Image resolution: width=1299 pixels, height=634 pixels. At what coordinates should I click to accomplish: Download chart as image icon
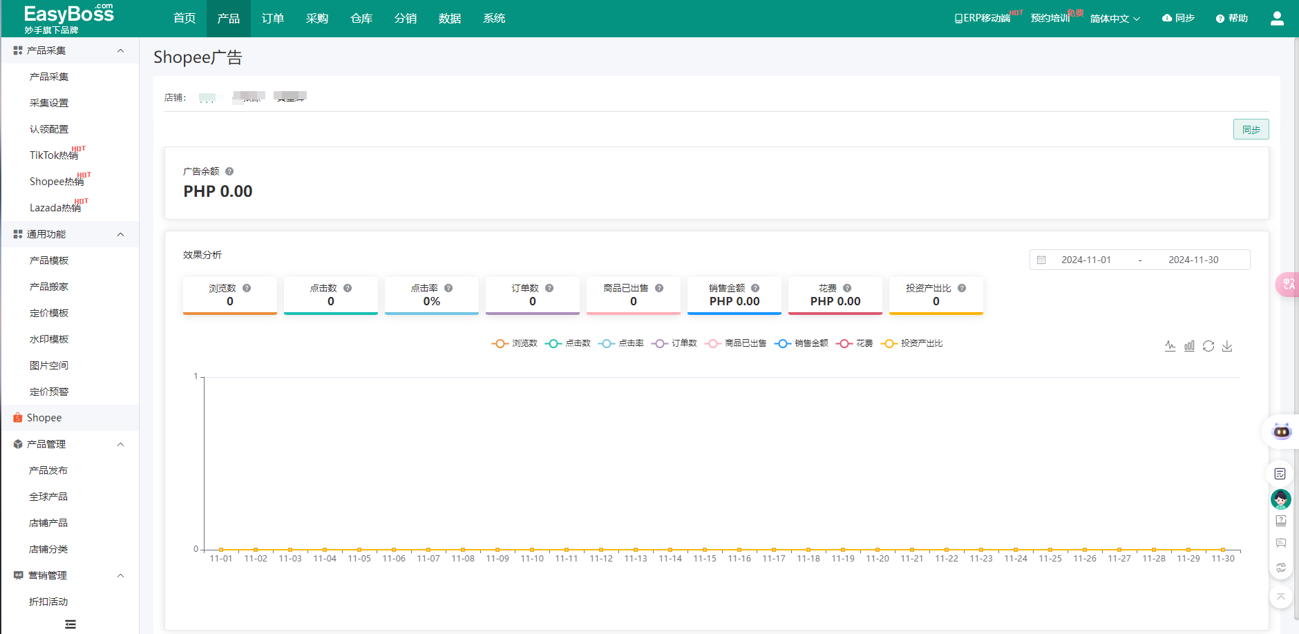1227,346
